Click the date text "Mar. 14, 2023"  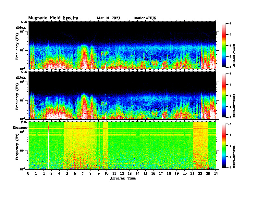tap(108, 18)
